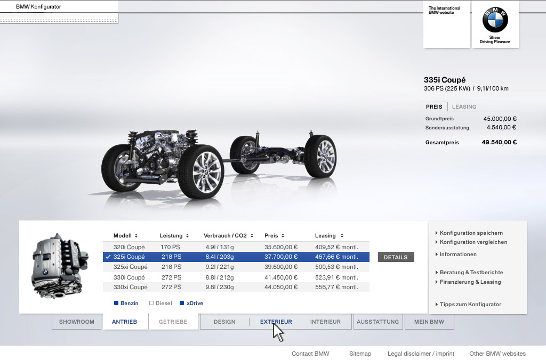Viewport: 546px width, 361px height.
Task: Expand Beratung & Testberichte entry
Action: point(469,272)
